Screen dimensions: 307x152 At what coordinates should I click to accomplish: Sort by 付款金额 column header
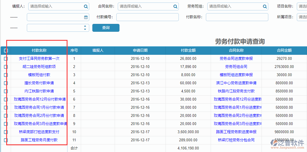click(x=188, y=51)
